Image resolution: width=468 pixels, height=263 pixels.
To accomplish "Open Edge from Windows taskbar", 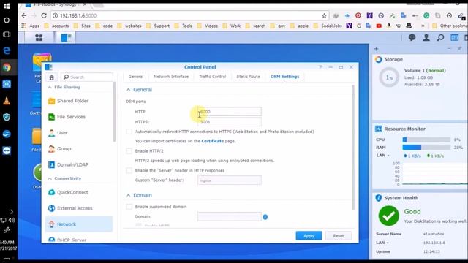I will (x=7, y=50).
